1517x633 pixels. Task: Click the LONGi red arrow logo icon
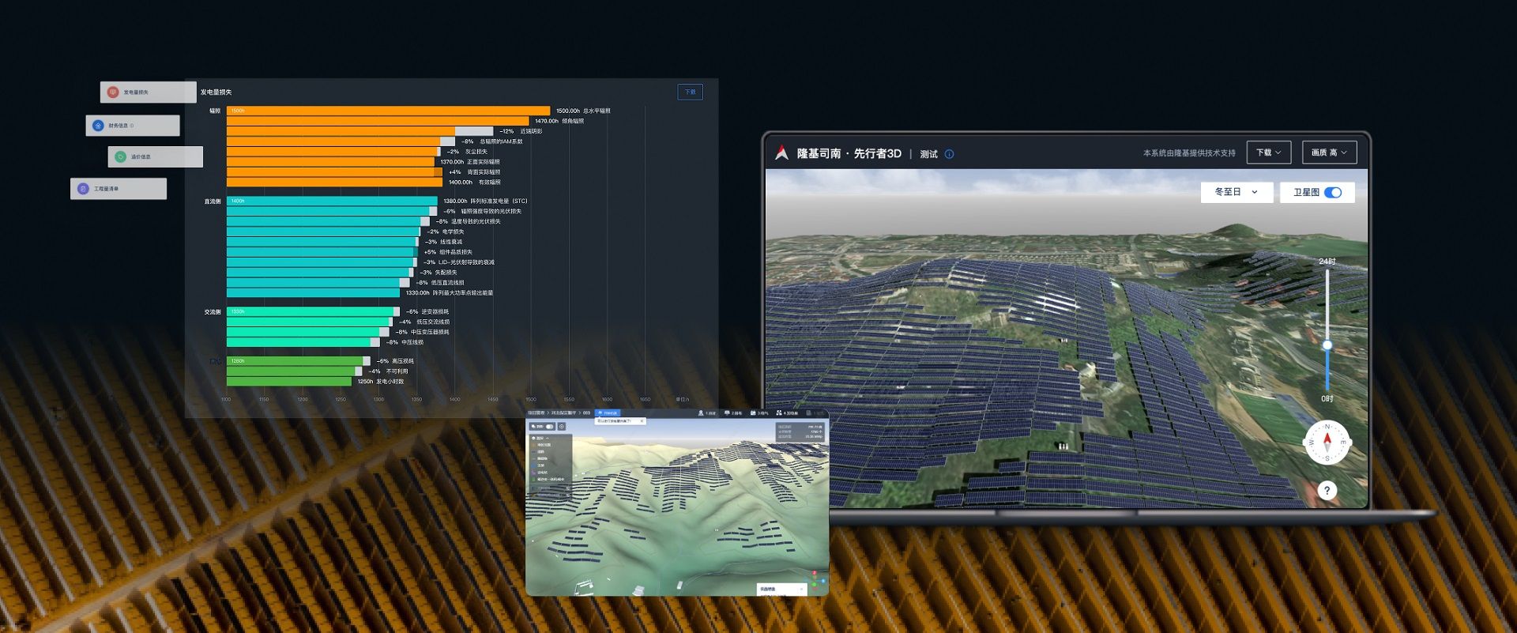point(781,153)
